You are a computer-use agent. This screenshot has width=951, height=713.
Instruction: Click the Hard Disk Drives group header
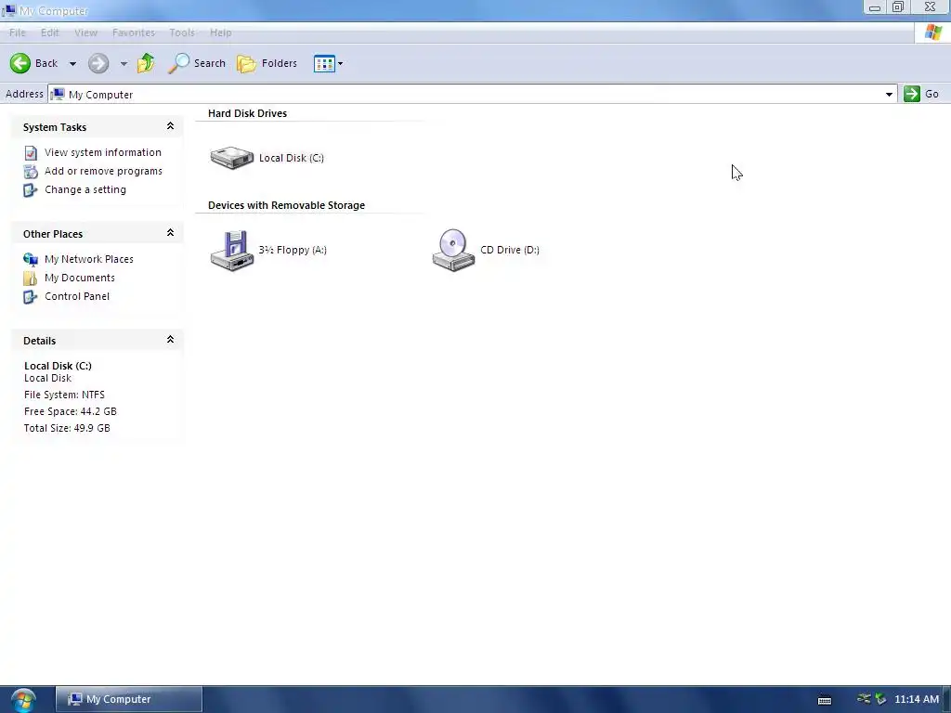click(x=247, y=113)
